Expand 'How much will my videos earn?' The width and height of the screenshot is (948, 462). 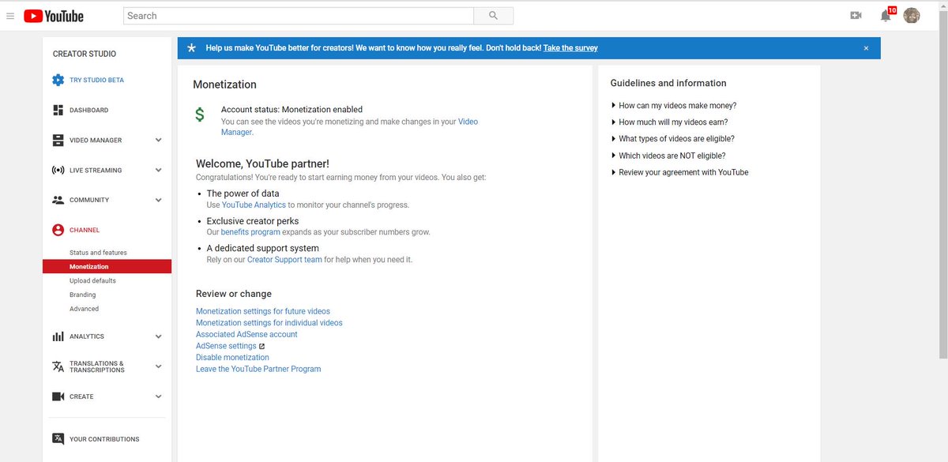(670, 122)
